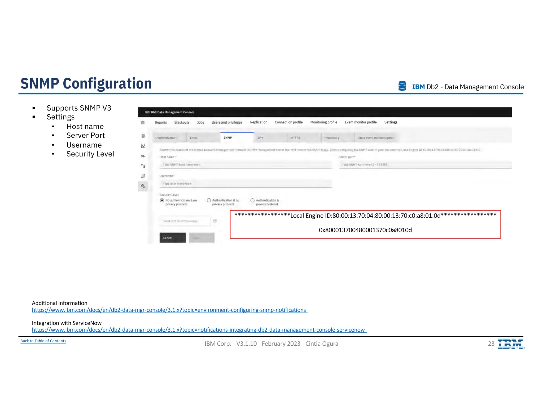Select Settings in the top navigation
543x419 pixels.
click(391, 122)
